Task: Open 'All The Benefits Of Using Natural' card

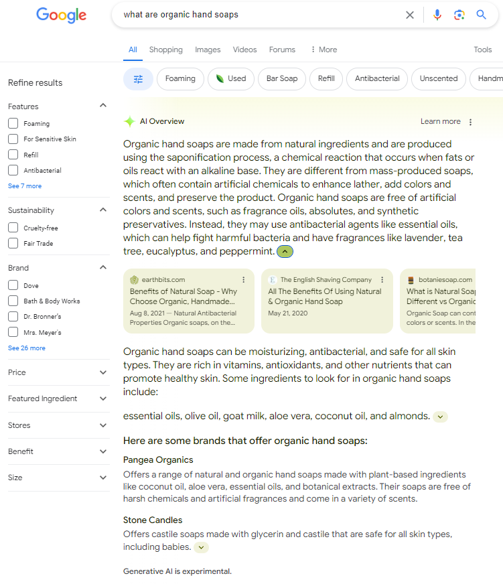Action: tap(327, 301)
